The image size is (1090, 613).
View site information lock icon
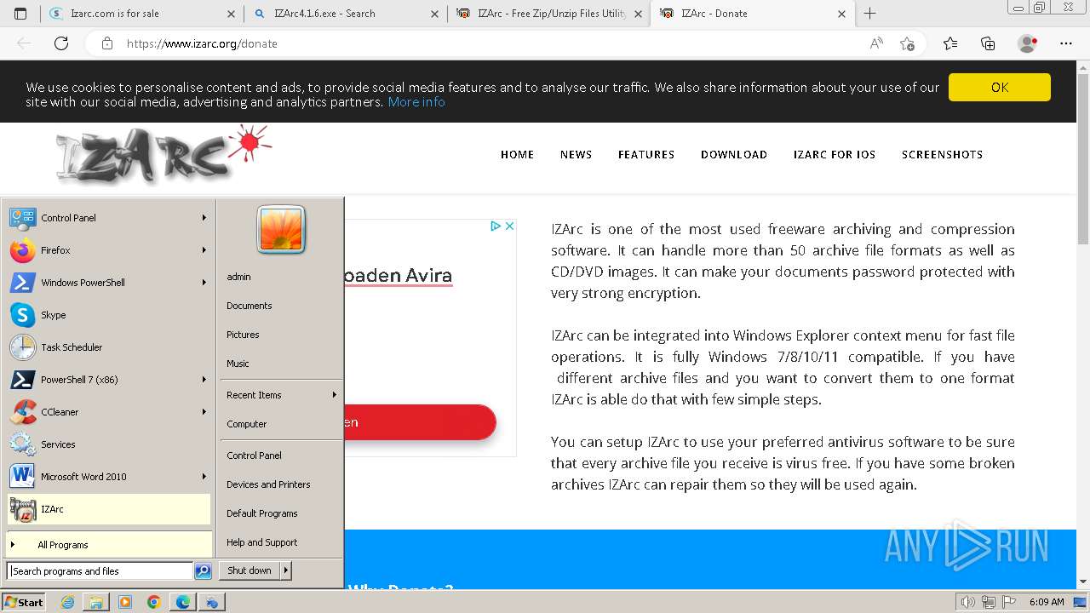tap(107, 43)
